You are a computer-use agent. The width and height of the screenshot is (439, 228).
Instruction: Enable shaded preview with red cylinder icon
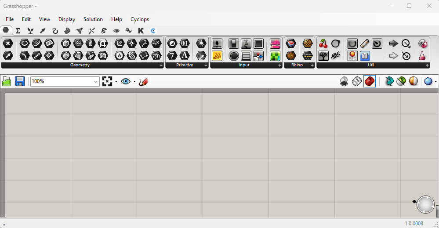370,81
